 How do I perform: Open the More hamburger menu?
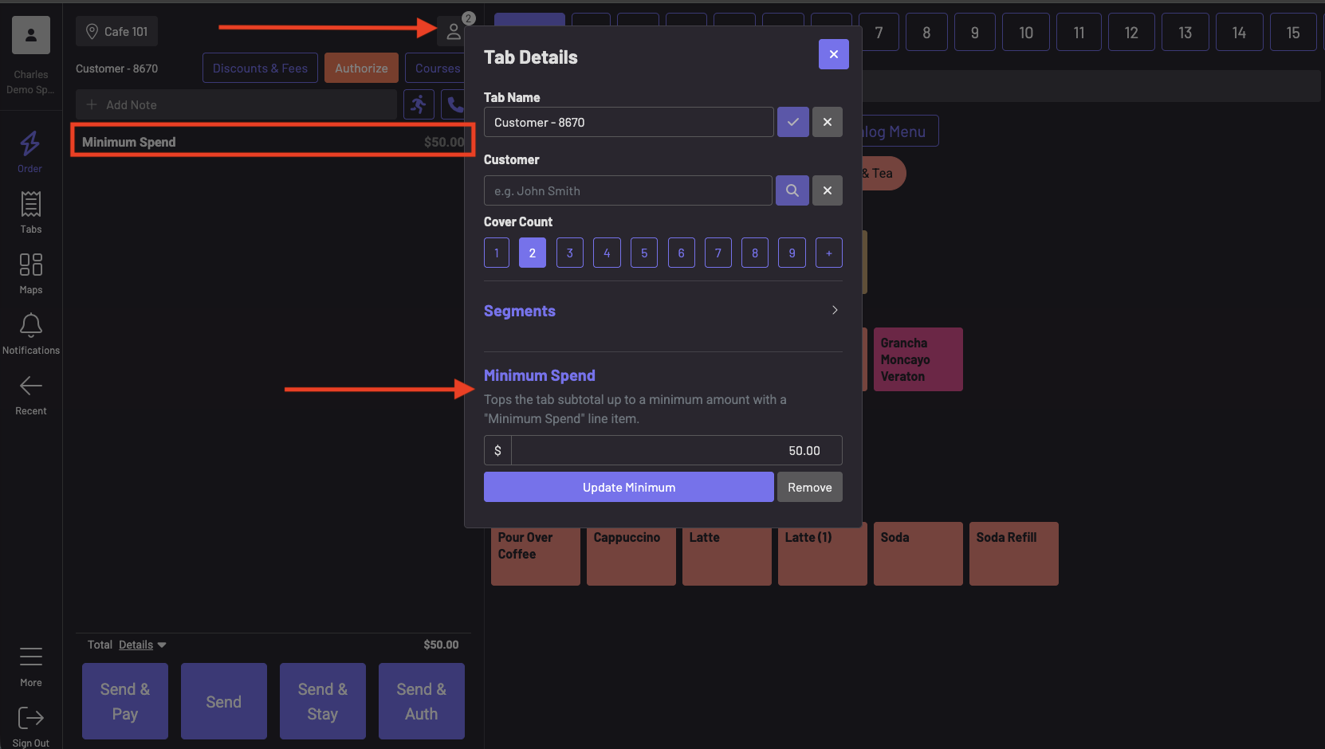pos(30,657)
